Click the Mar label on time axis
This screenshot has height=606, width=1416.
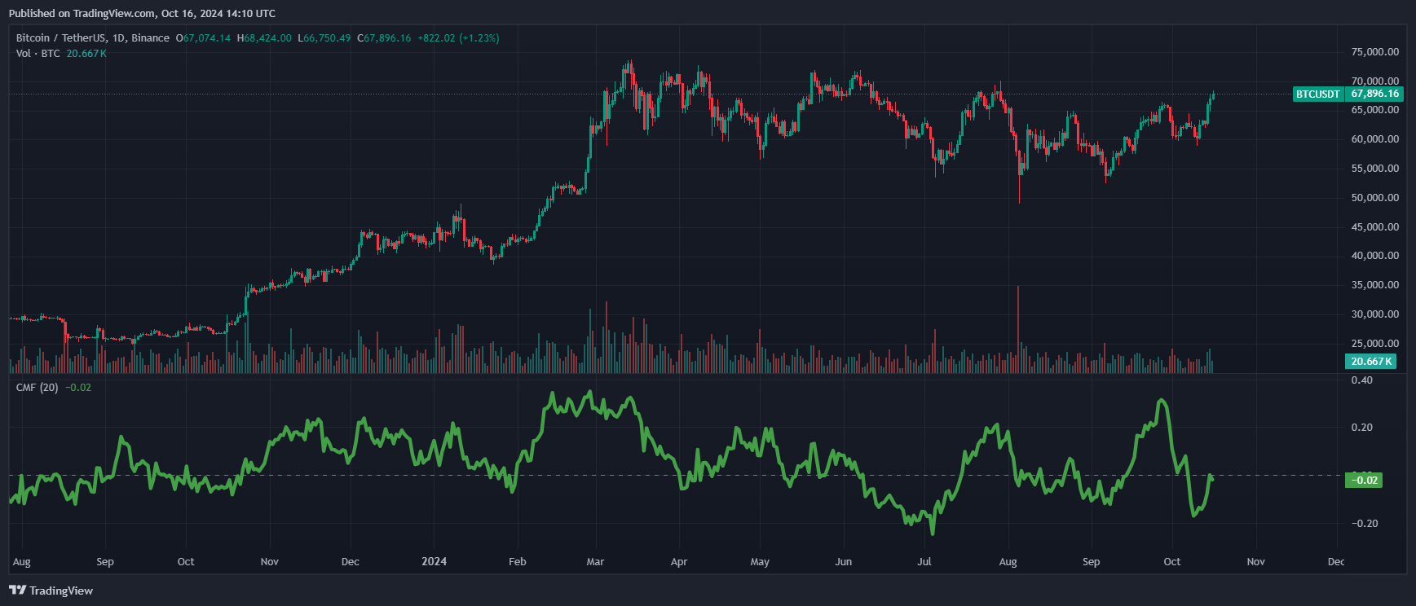pyautogui.click(x=596, y=562)
